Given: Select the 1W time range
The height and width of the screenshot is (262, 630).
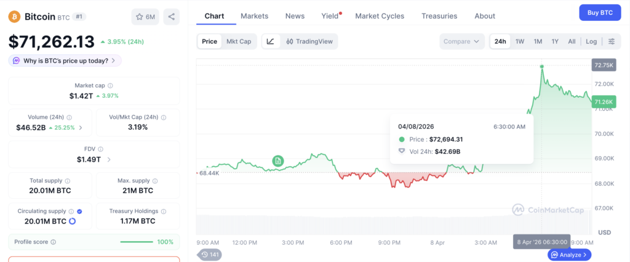Looking at the screenshot, I should [x=520, y=41].
